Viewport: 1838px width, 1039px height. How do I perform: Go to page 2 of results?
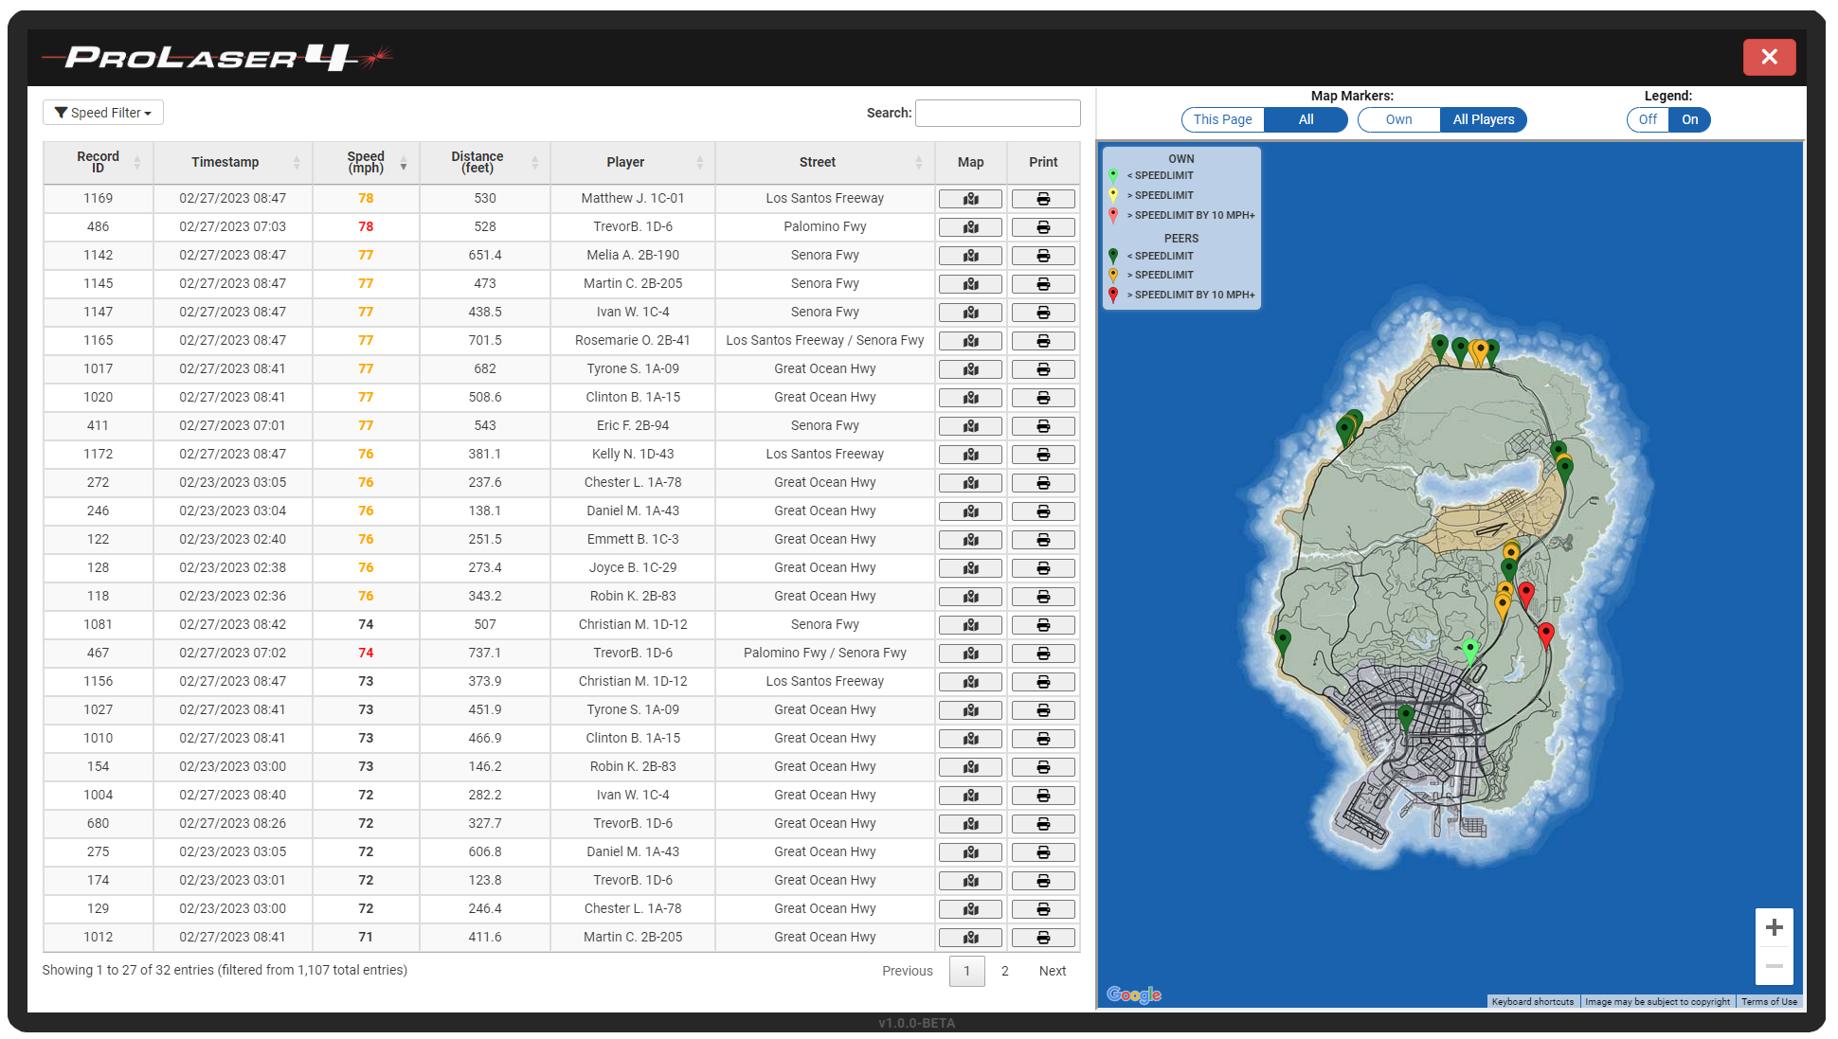[x=1004, y=971]
